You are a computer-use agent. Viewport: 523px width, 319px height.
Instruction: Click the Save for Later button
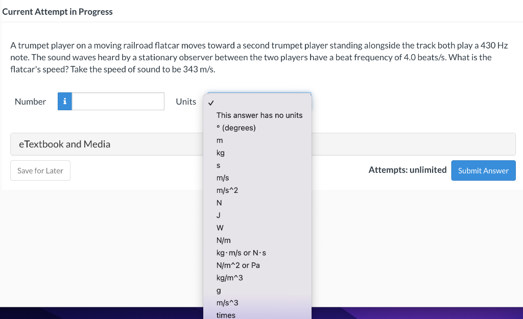[x=40, y=170]
